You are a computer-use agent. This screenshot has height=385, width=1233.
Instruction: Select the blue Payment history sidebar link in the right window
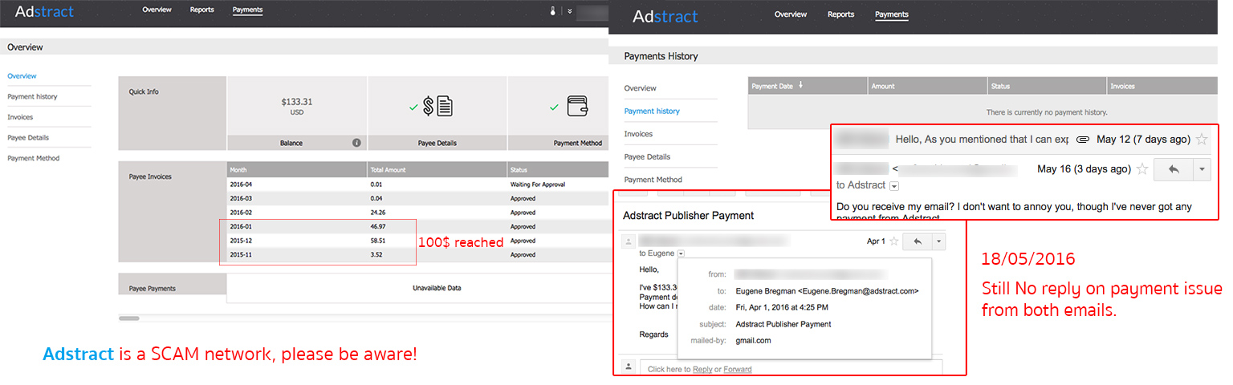point(652,111)
